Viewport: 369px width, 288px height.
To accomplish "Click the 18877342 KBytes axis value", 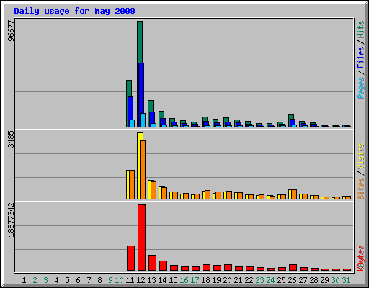I will [x=11, y=220].
